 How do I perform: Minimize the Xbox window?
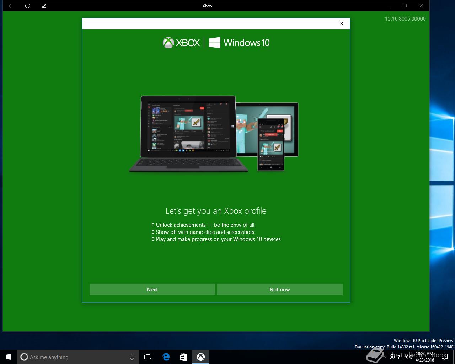389,6
